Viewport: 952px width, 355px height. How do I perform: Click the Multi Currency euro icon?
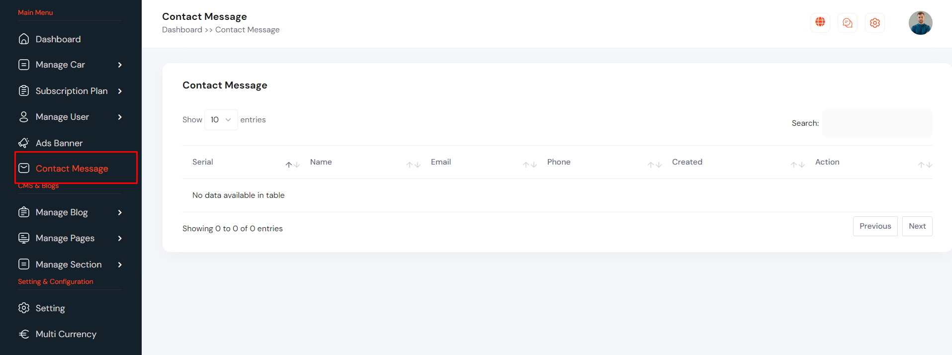[24, 334]
